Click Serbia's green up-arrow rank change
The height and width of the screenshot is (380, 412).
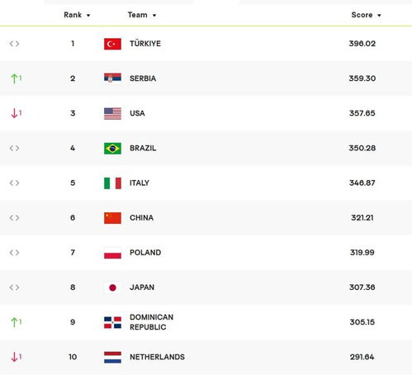[x=16, y=78]
